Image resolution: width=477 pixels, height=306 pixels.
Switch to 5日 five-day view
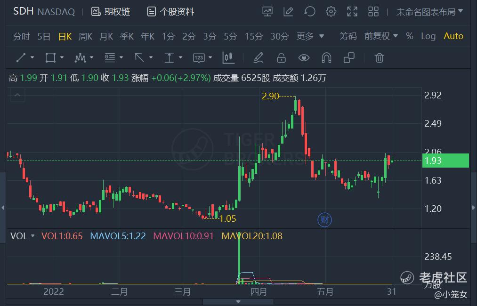point(44,37)
